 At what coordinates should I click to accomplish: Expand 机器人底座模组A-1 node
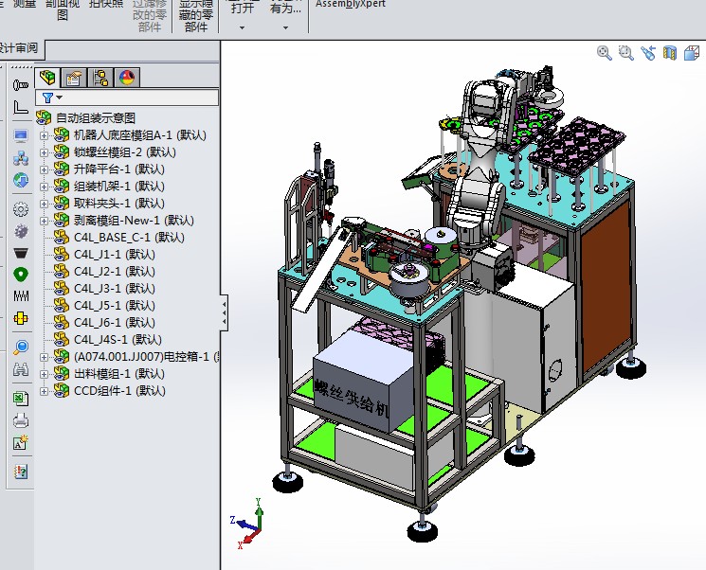pyautogui.click(x=45, y=135)
